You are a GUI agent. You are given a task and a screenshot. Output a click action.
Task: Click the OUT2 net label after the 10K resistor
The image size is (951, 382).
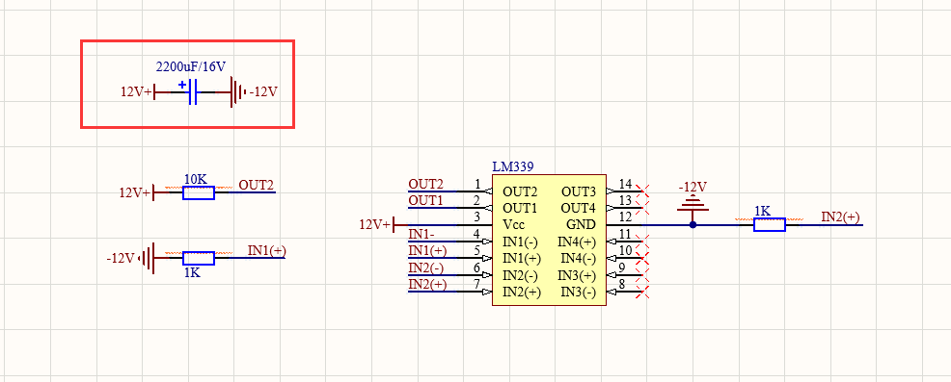coord(256,185)
